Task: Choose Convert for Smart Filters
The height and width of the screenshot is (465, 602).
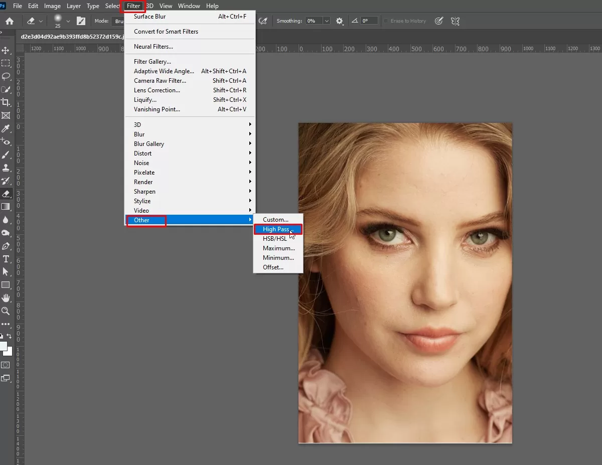Action: [190, 32]
